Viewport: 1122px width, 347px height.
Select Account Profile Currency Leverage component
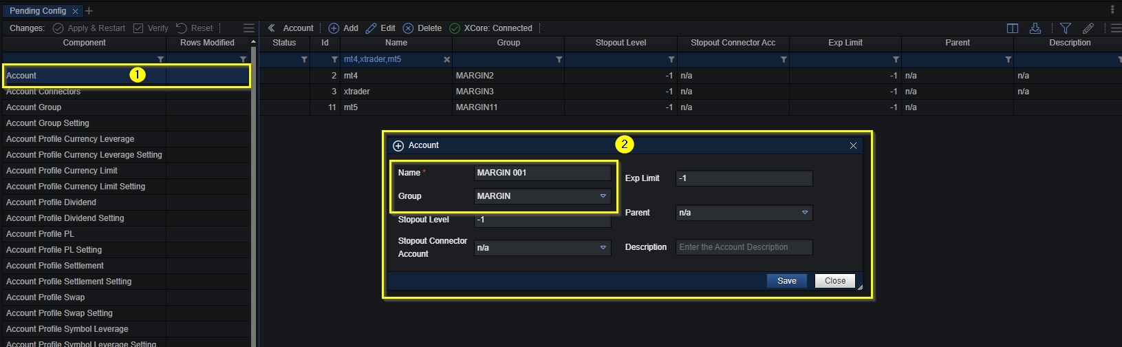[125, 139]
